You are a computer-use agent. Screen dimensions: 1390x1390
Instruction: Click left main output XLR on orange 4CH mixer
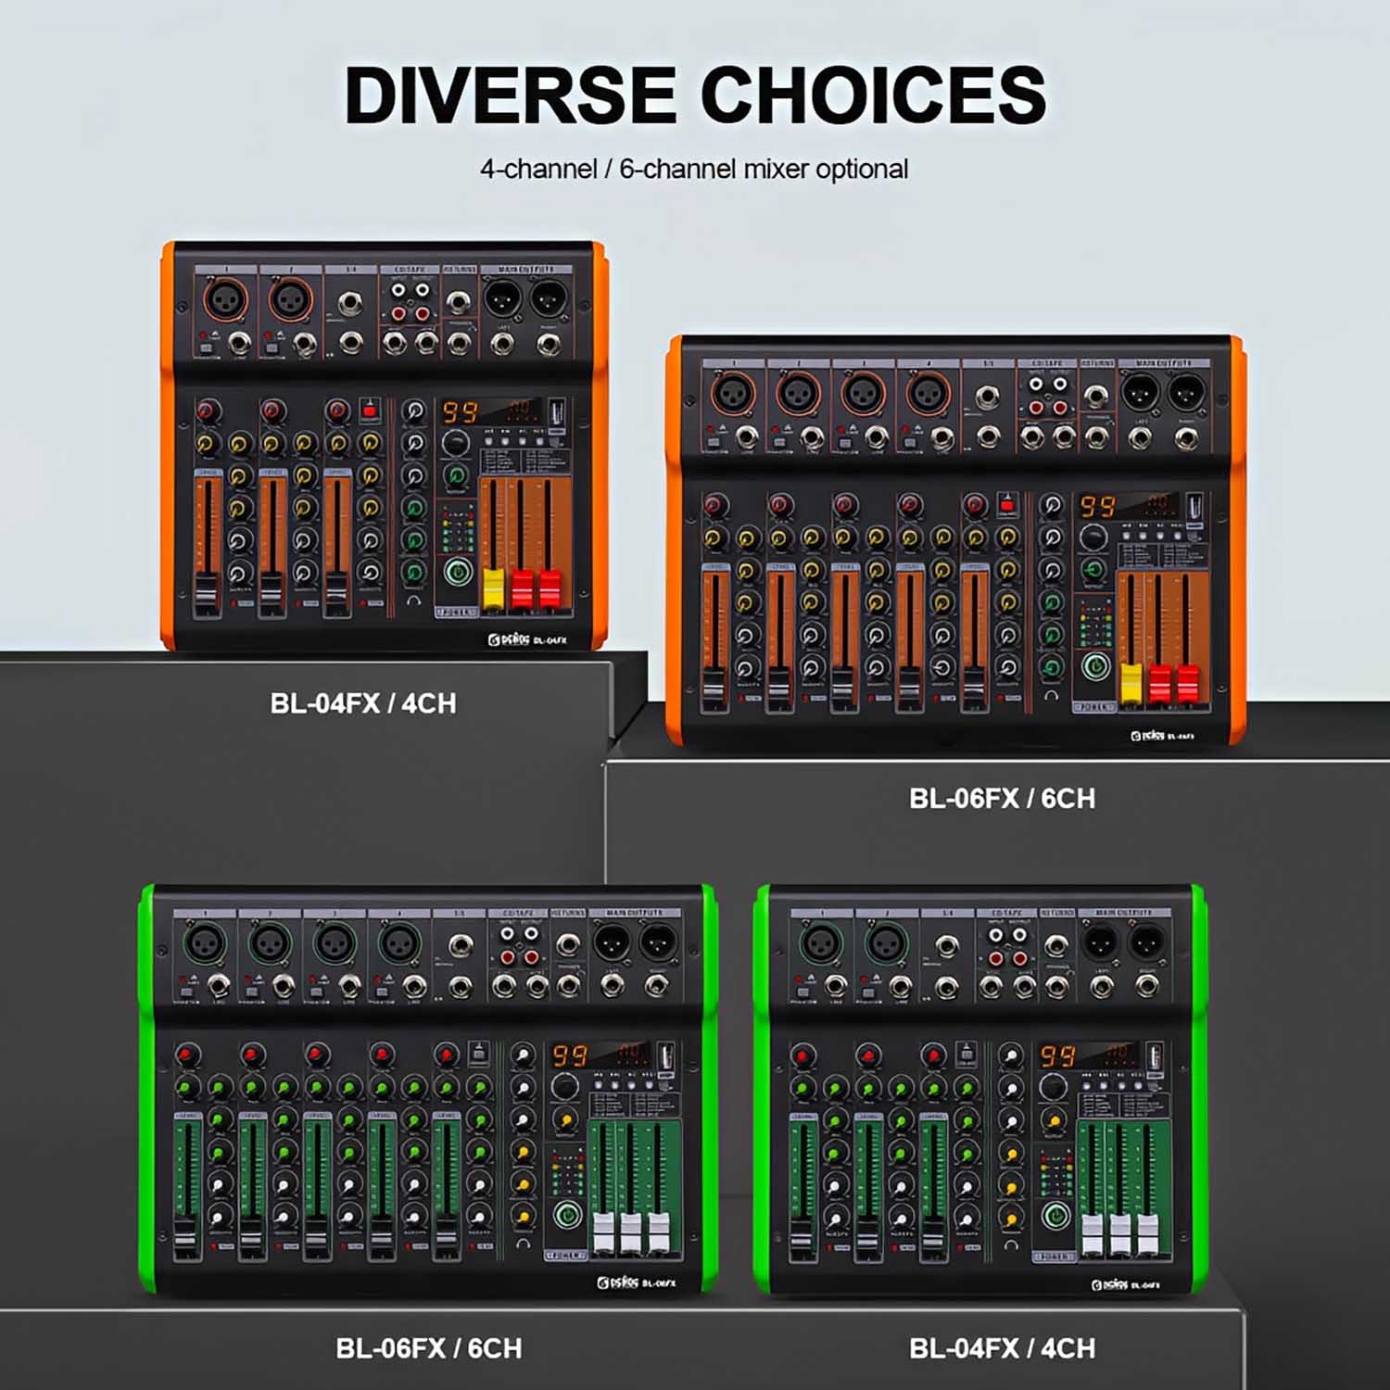point(502,299)
